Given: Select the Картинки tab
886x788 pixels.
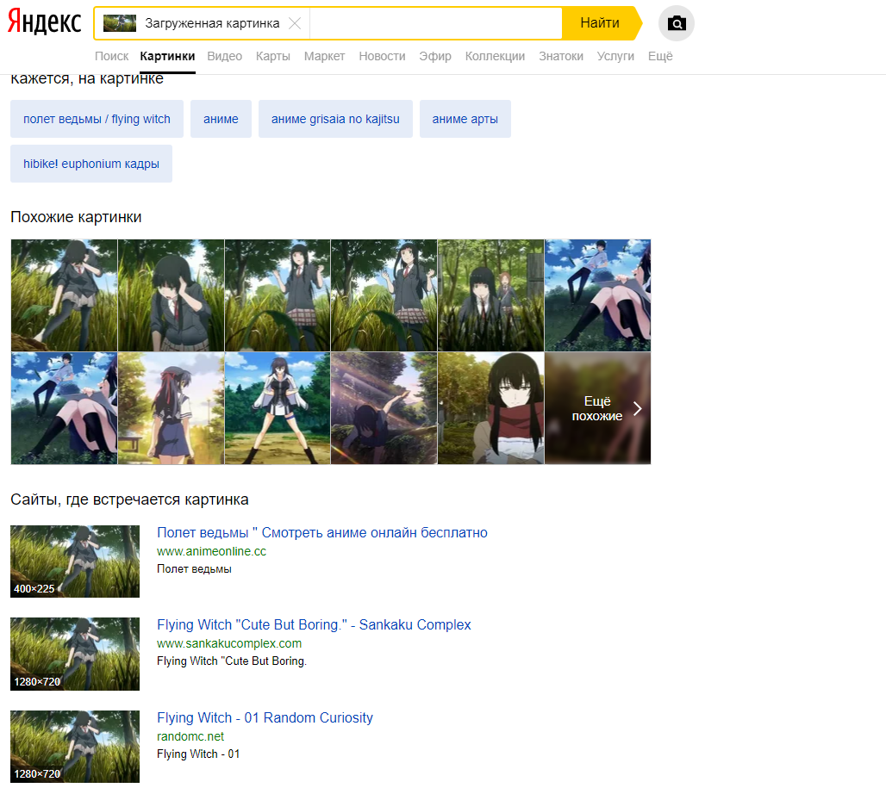Looking at the screenshot, I should [x=167, y=57].
